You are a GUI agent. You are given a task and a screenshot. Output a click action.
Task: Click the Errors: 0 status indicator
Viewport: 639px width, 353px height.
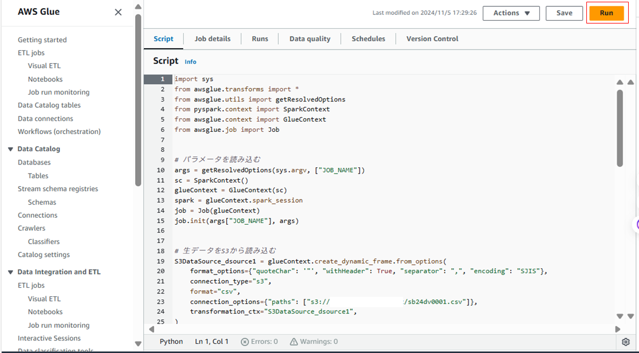[x=259, y=342]
